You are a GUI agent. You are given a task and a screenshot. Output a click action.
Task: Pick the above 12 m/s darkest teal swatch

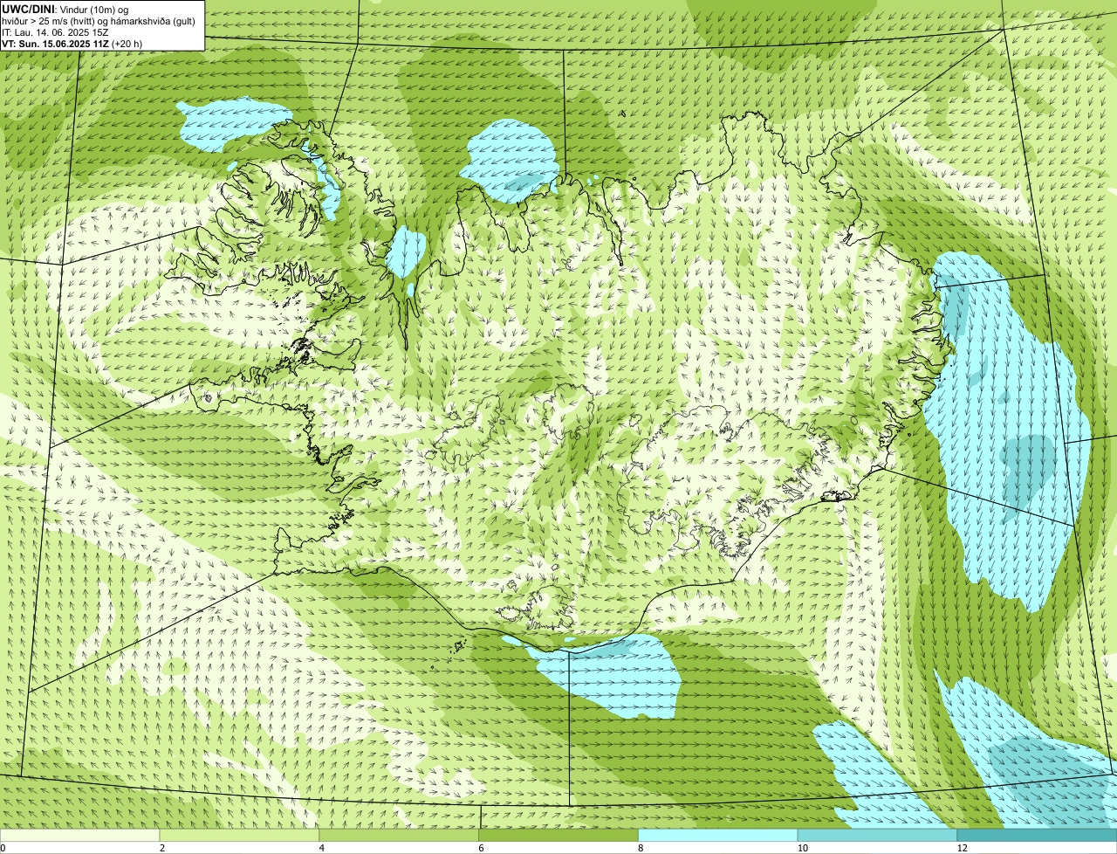point(1037,835)
